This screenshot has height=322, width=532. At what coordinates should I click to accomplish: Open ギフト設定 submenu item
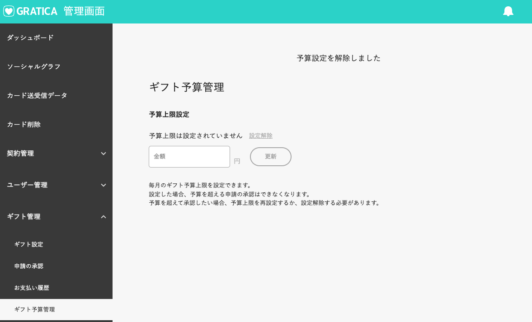click(28, 244)
